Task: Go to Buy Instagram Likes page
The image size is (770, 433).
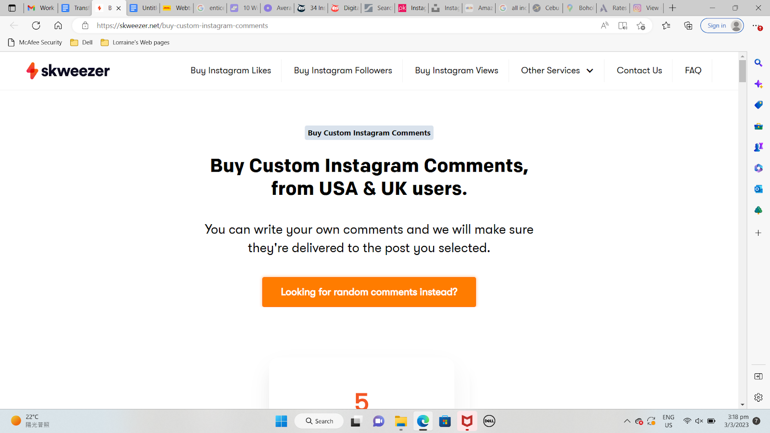Action: [231, 70]
